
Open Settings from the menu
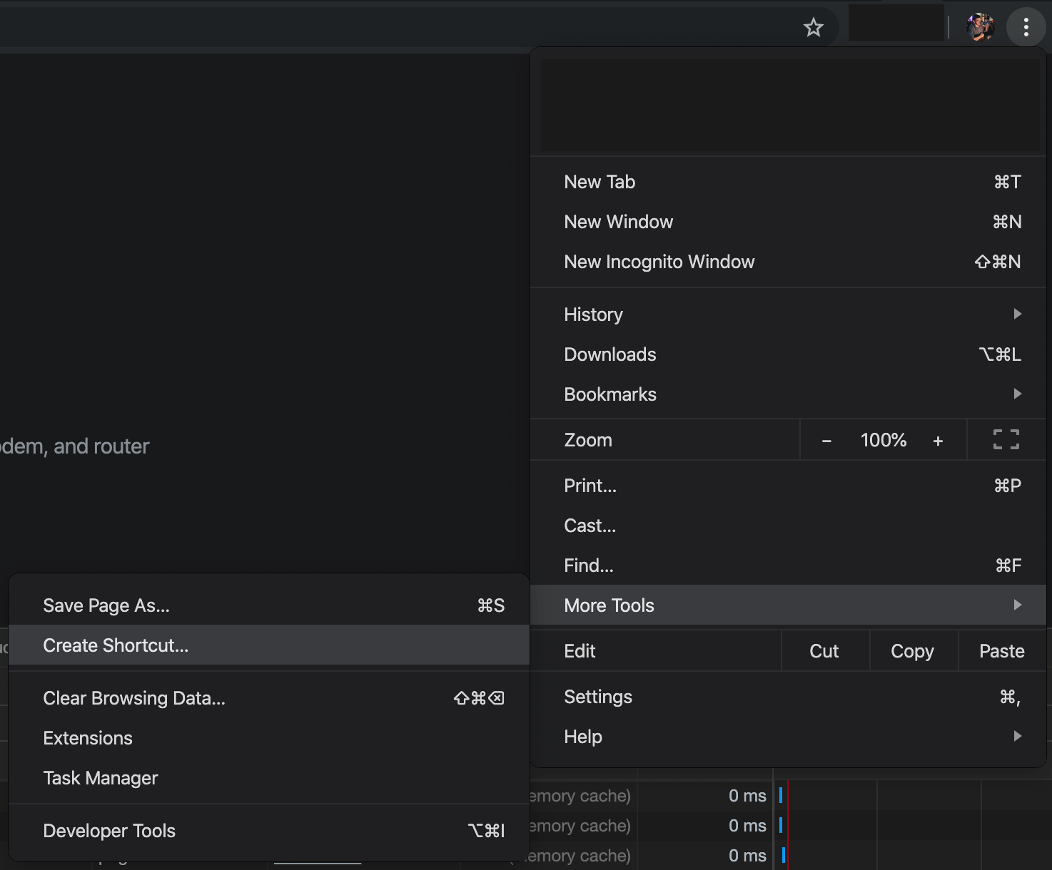788,697
